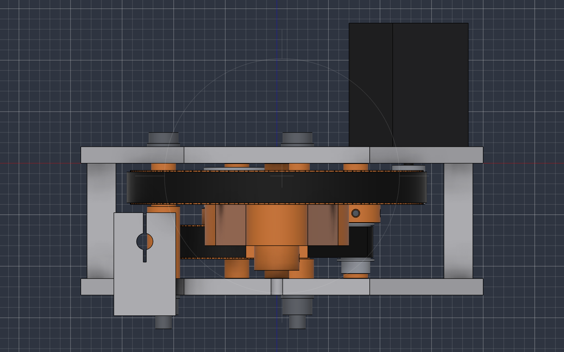Select the black motor body at top right

[409, 85]
